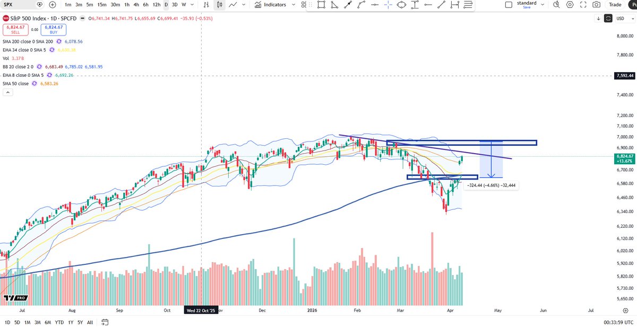This screenshot has height=329, width=637.
Task: Switch to the 1m timeframe
Action: pyautogui.click(x=68, y=5)
